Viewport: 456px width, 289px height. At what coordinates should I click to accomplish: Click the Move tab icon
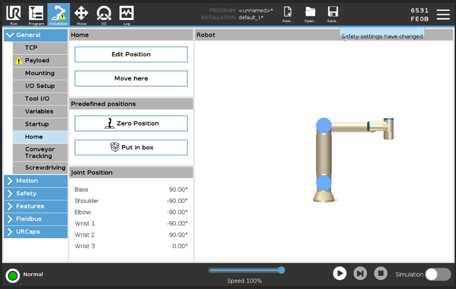(x=82, y=13)
